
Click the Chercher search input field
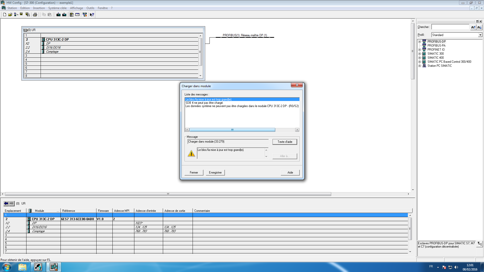point(450,27)
